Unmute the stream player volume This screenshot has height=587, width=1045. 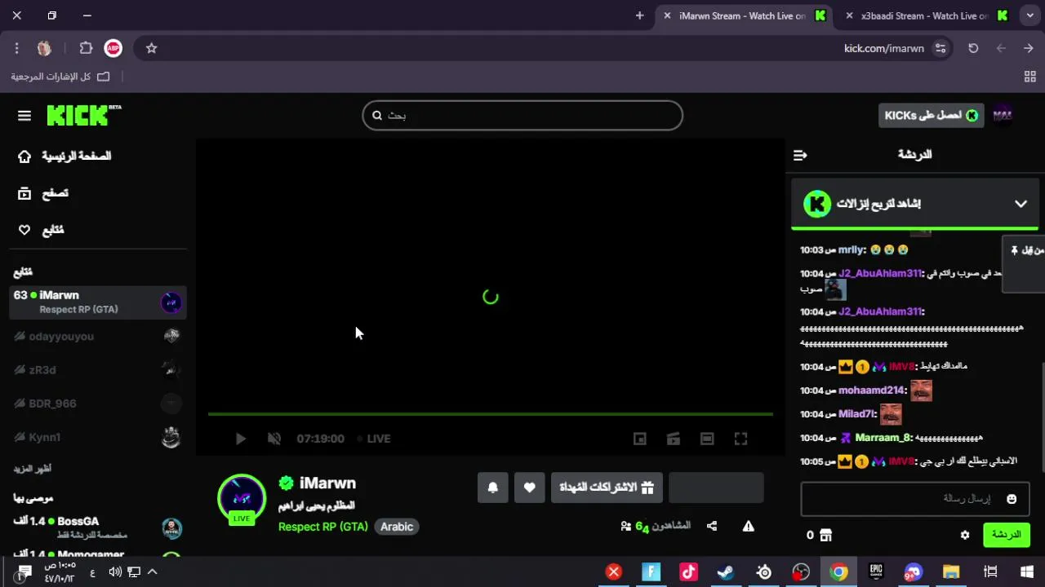[x=274, y=439]
